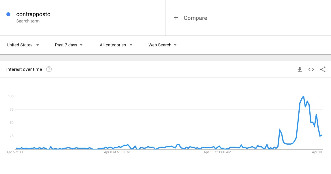The height and width of the screenshot is (174, 331).
Task: Click the Apr 6 start date label
Action: coord(16,152)
